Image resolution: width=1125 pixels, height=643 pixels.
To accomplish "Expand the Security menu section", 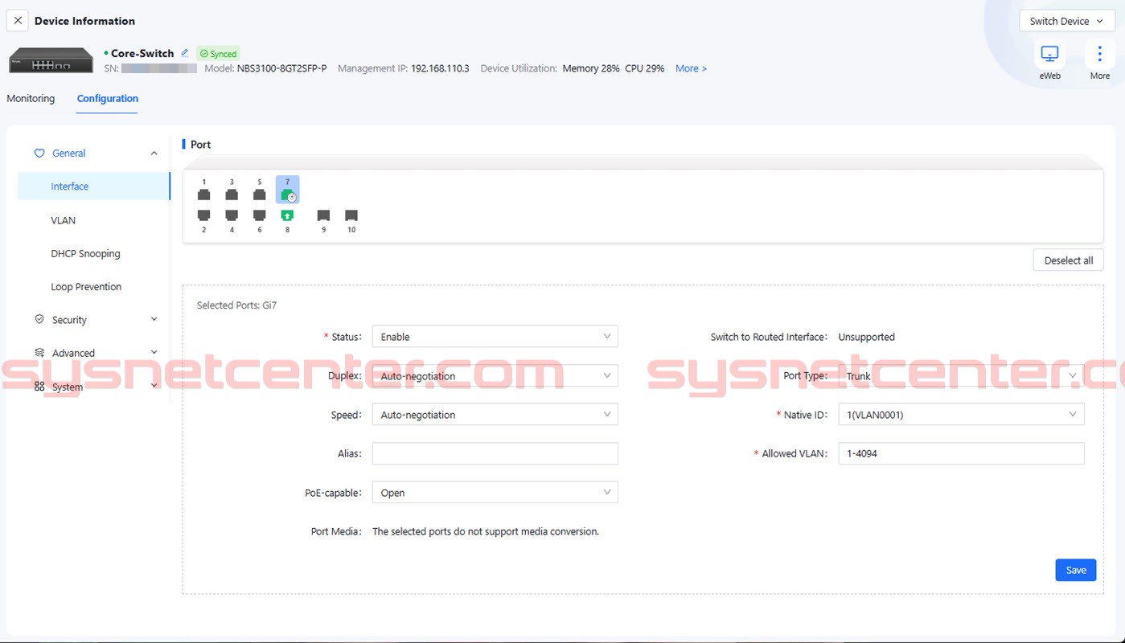I will (94, 320).
